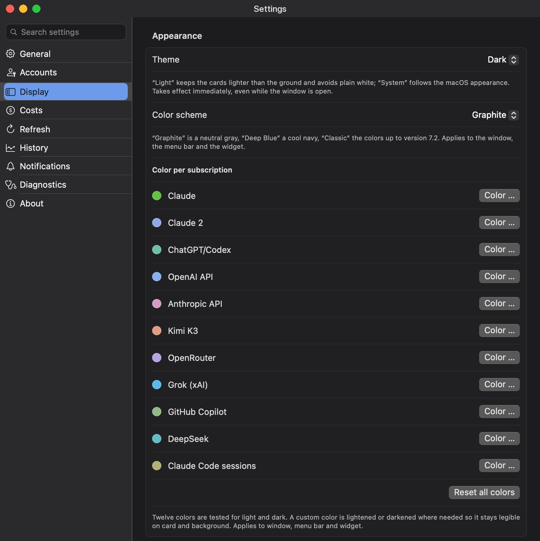
Task: Click the Refresh circular arrow icon
Action: tap(11, 129)
